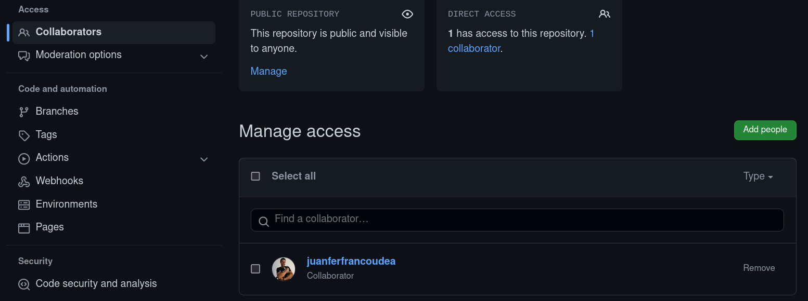This screenshot has height=301, width=808.
Task: Expand the Actions section chevron
Action: [x=204, y=159]
